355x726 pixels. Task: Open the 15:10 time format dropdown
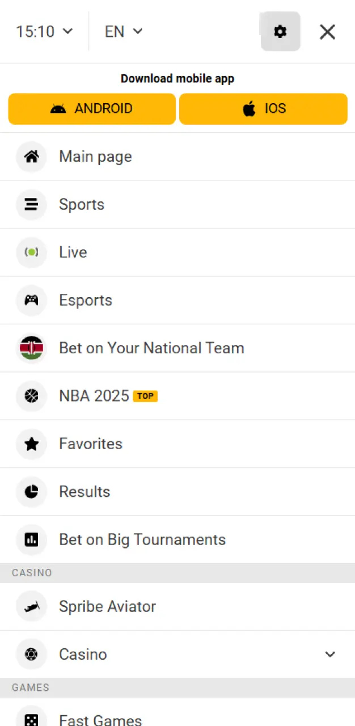point(45,32)
